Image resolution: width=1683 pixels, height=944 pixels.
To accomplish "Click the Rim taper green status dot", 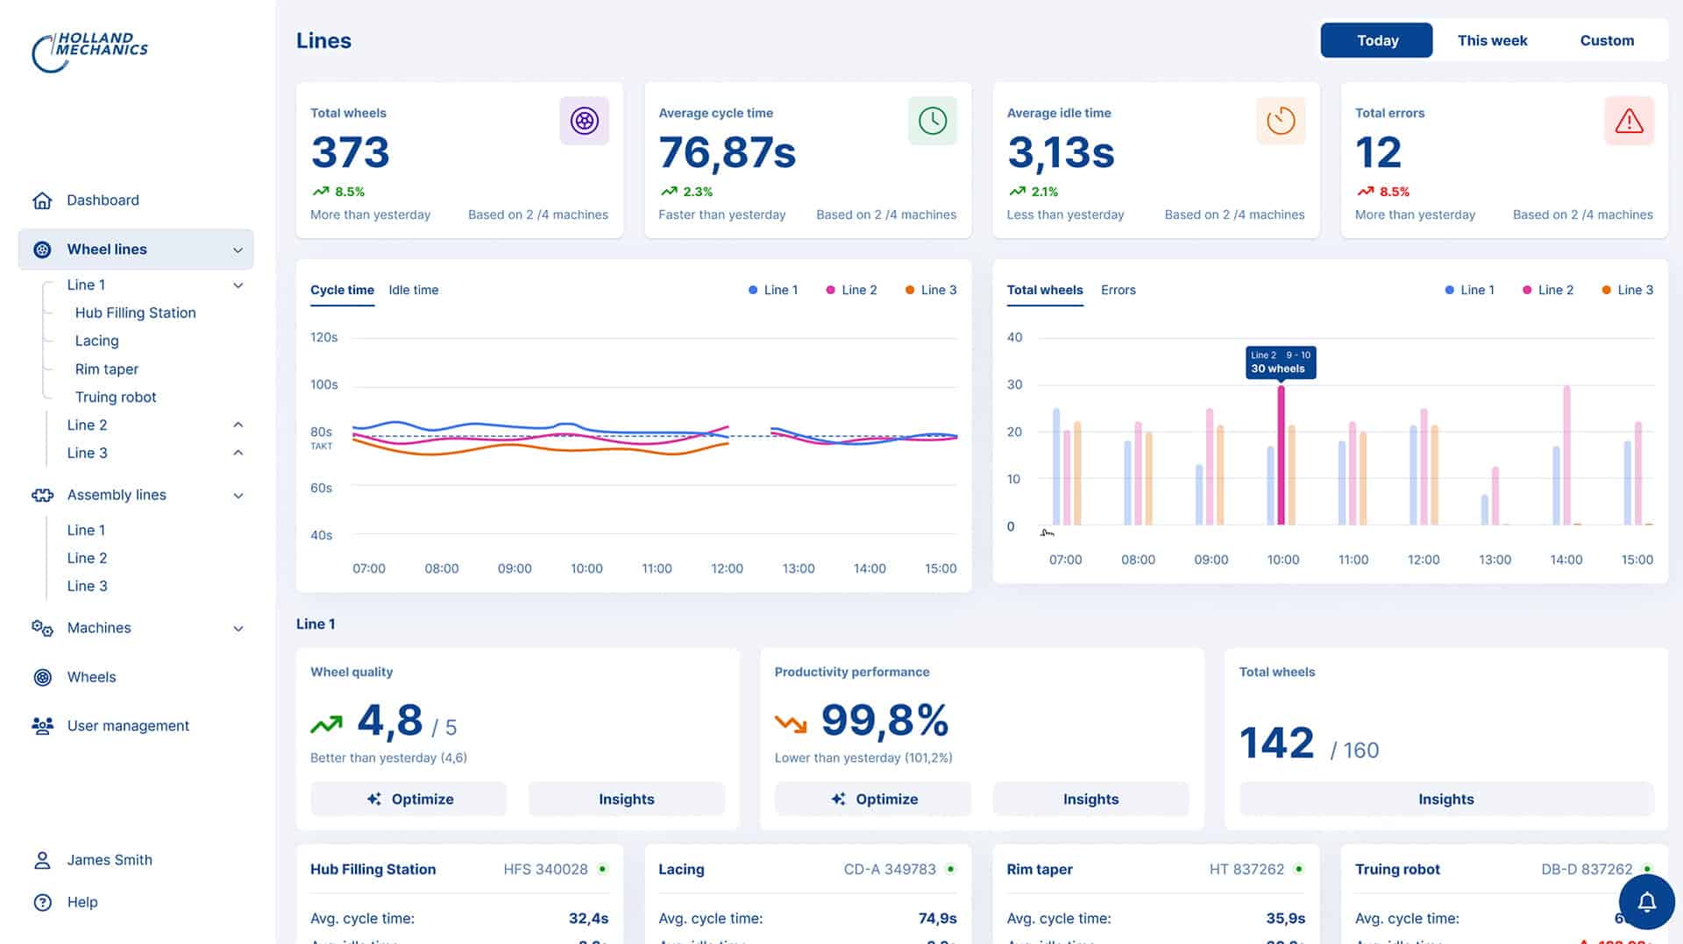I will [1299, 870].
